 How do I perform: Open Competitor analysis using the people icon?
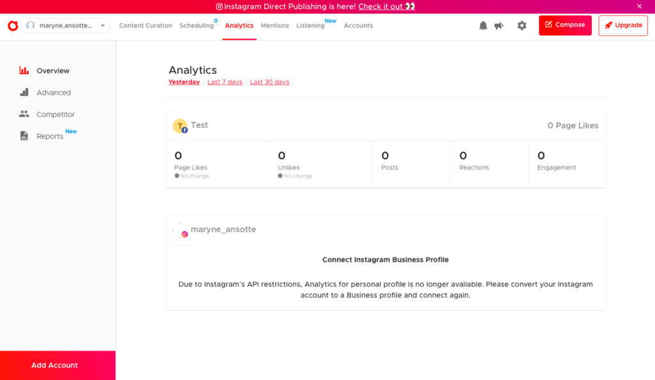click(x=24, y=114)
